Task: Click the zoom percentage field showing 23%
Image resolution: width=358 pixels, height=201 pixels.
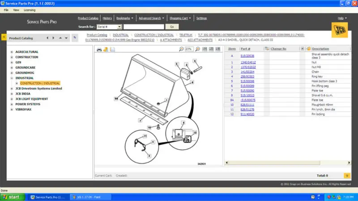Action: point(189,49)
